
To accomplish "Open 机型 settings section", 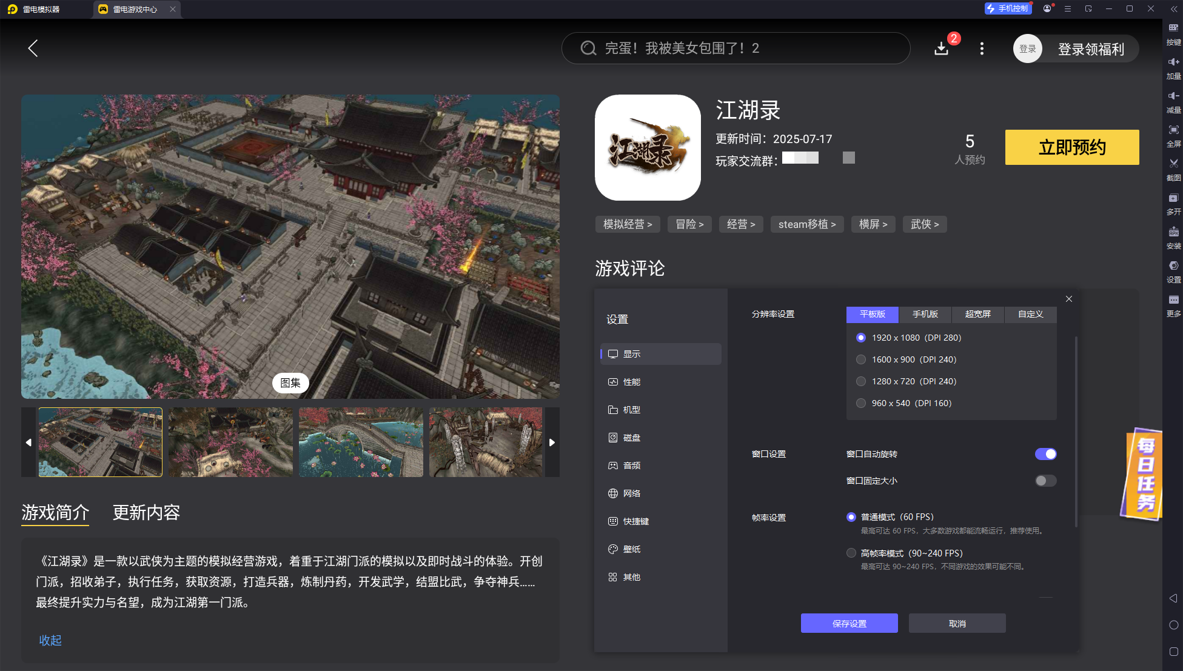I will pyautogui.click(x=661, y=410).
